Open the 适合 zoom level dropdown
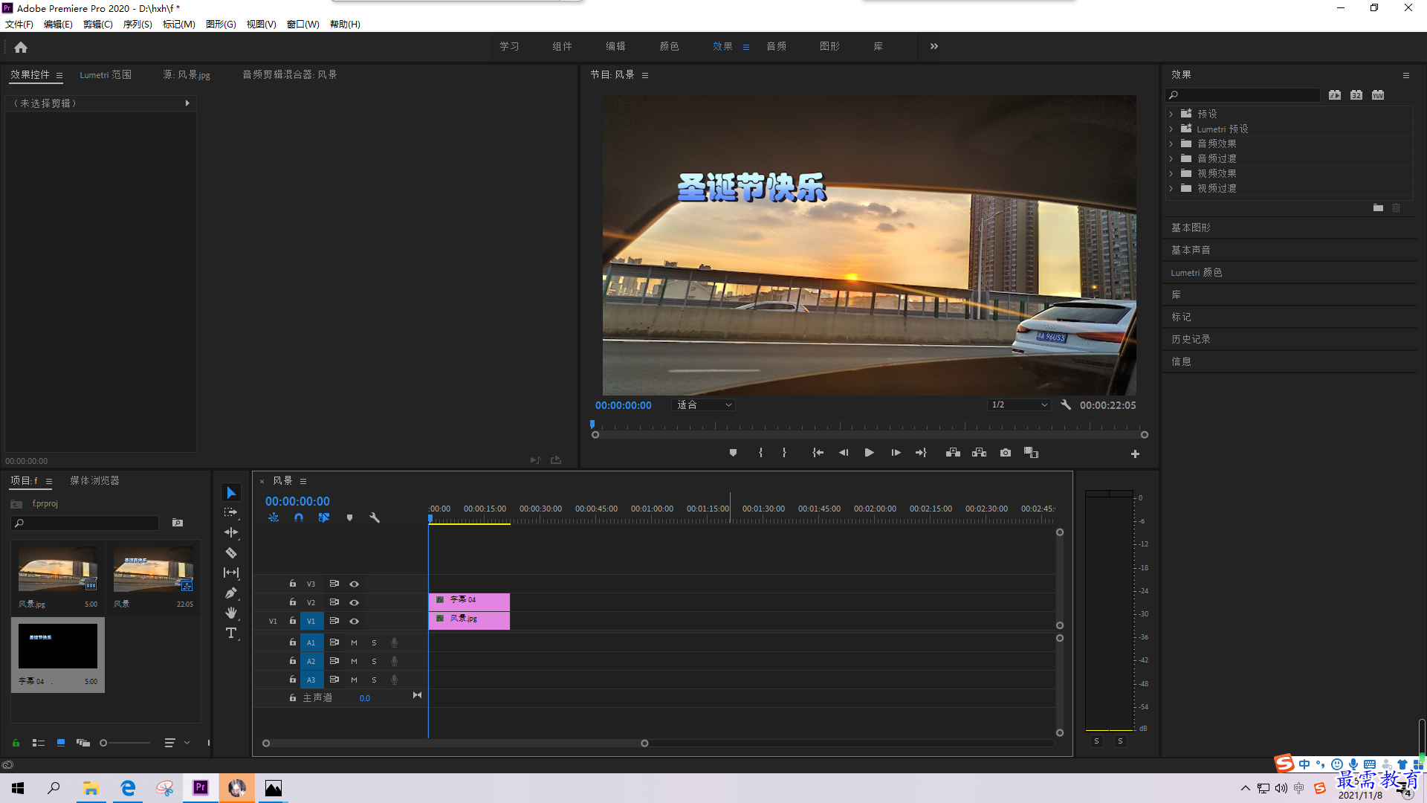 (x=703, y=404)
